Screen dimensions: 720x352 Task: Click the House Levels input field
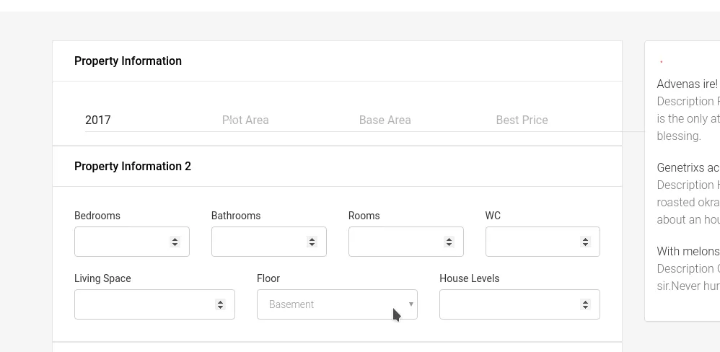coord(509,304)
